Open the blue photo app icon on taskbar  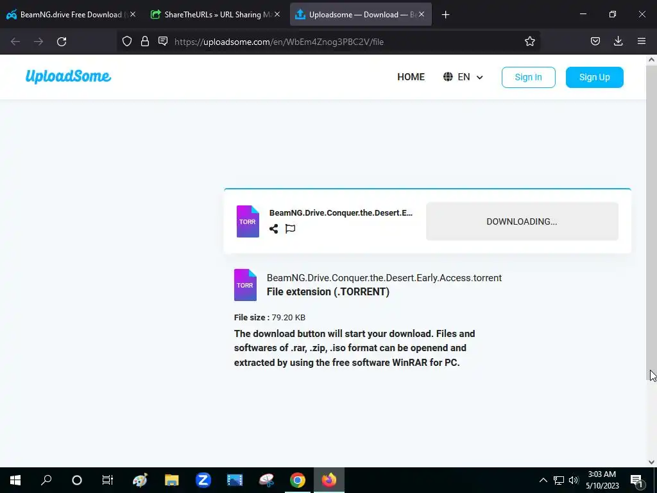click(235, 480)
